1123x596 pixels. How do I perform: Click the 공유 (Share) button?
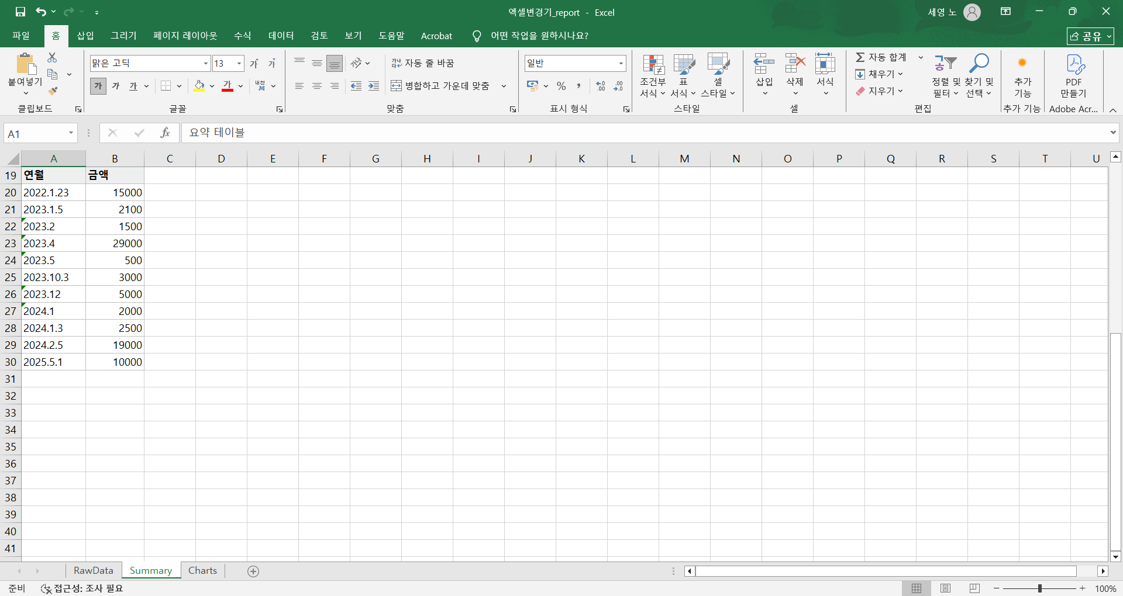click(x=1090, y=36)
